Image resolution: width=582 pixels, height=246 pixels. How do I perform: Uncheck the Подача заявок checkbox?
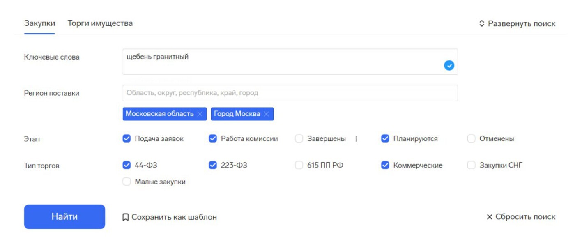[x=127, y=139]
